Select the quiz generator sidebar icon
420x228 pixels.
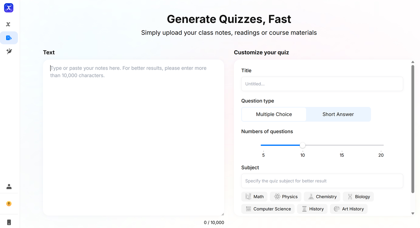pos(9,38)
